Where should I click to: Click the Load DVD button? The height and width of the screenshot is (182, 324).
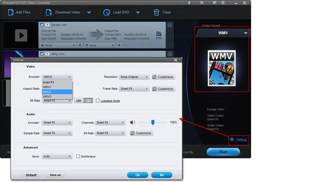pos(116,12)
